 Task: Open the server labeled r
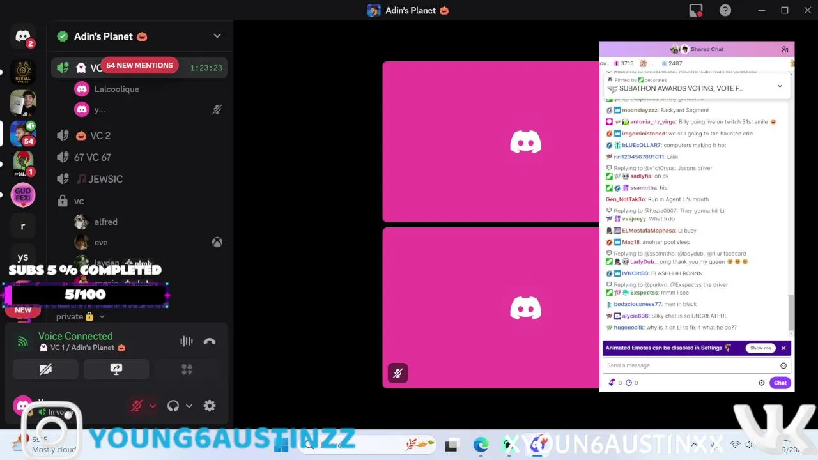tap(23, 226)
